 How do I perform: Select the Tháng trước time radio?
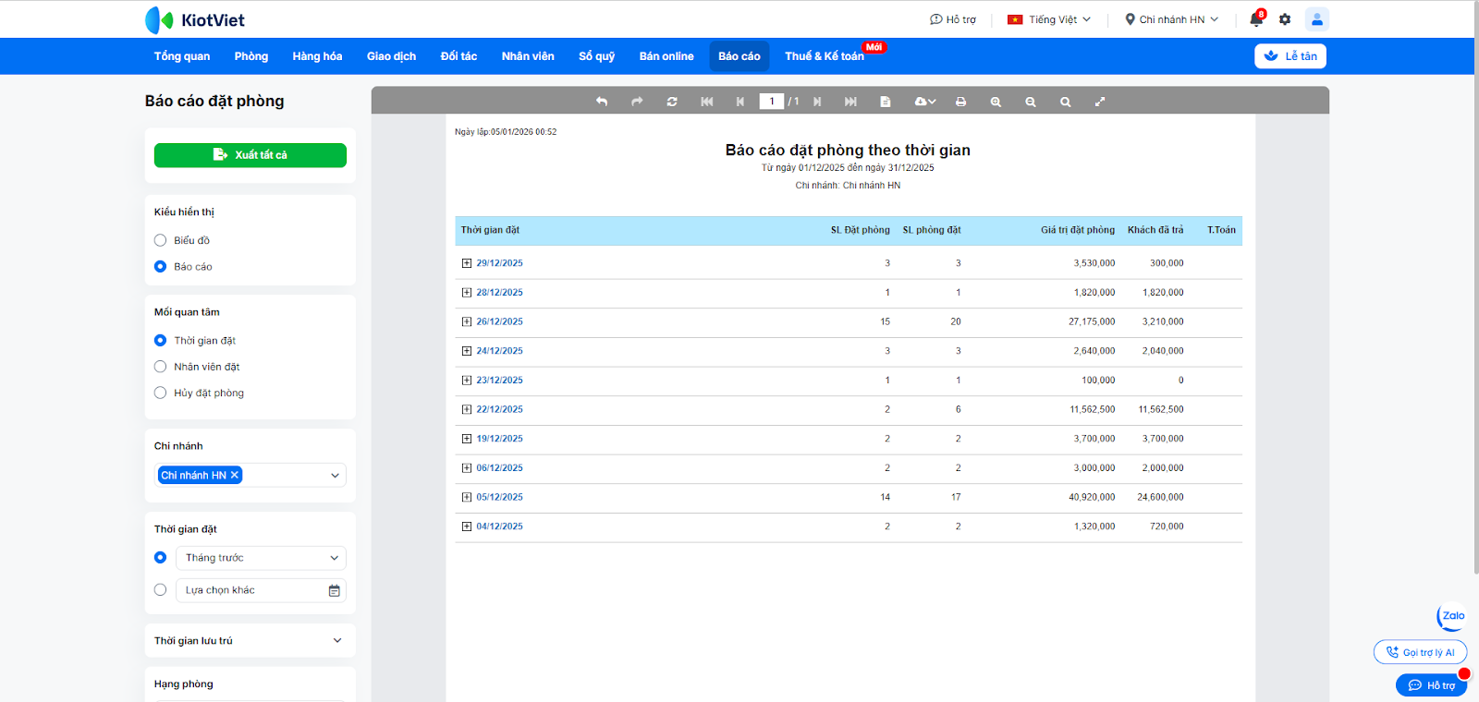point(160,557)
